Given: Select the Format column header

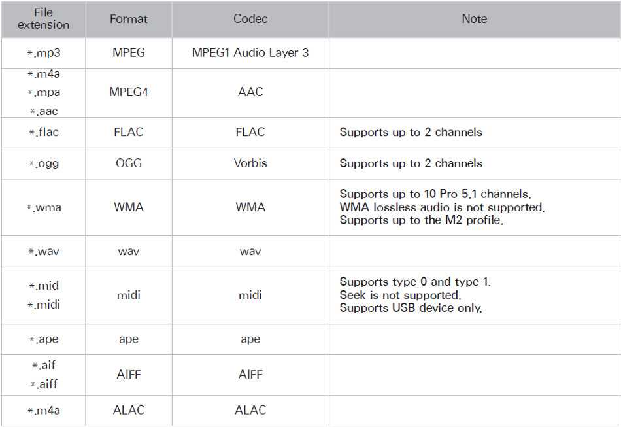Looking at the screenshot, I should [129, 18].
